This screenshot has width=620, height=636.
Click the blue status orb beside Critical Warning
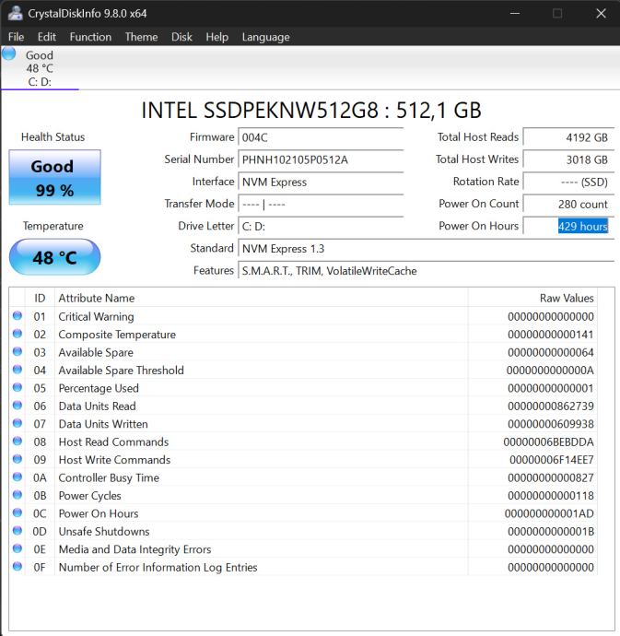18,316
